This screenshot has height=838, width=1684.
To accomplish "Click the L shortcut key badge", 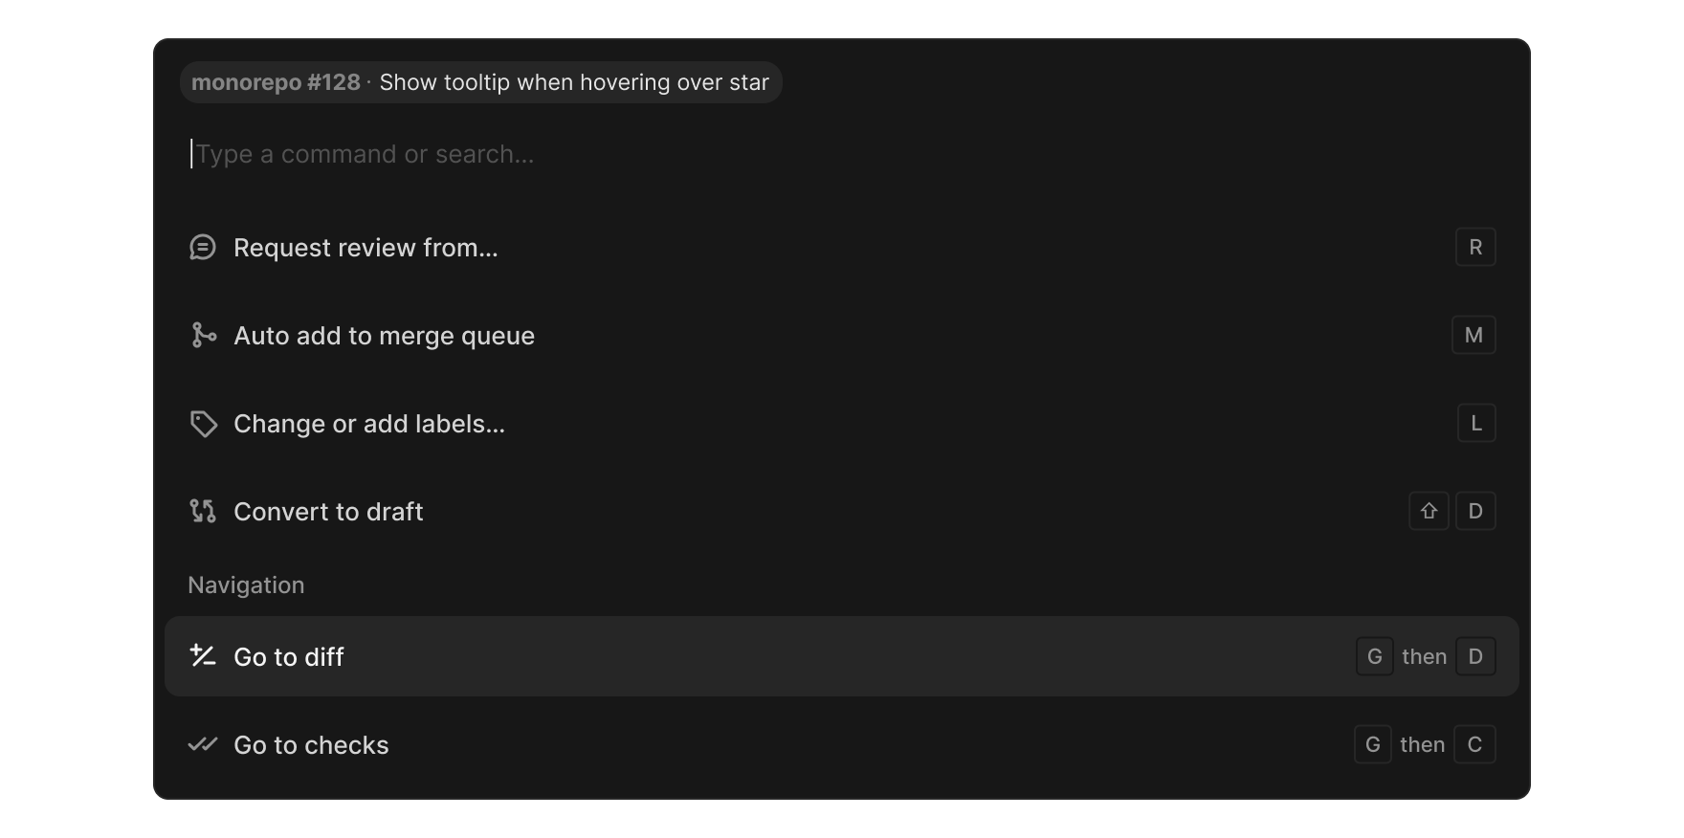I will pyautogui.click(x=1476, y=423).
